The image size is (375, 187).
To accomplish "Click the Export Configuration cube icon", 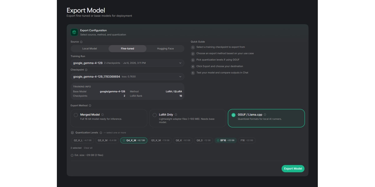I will (x=74, y=32).
